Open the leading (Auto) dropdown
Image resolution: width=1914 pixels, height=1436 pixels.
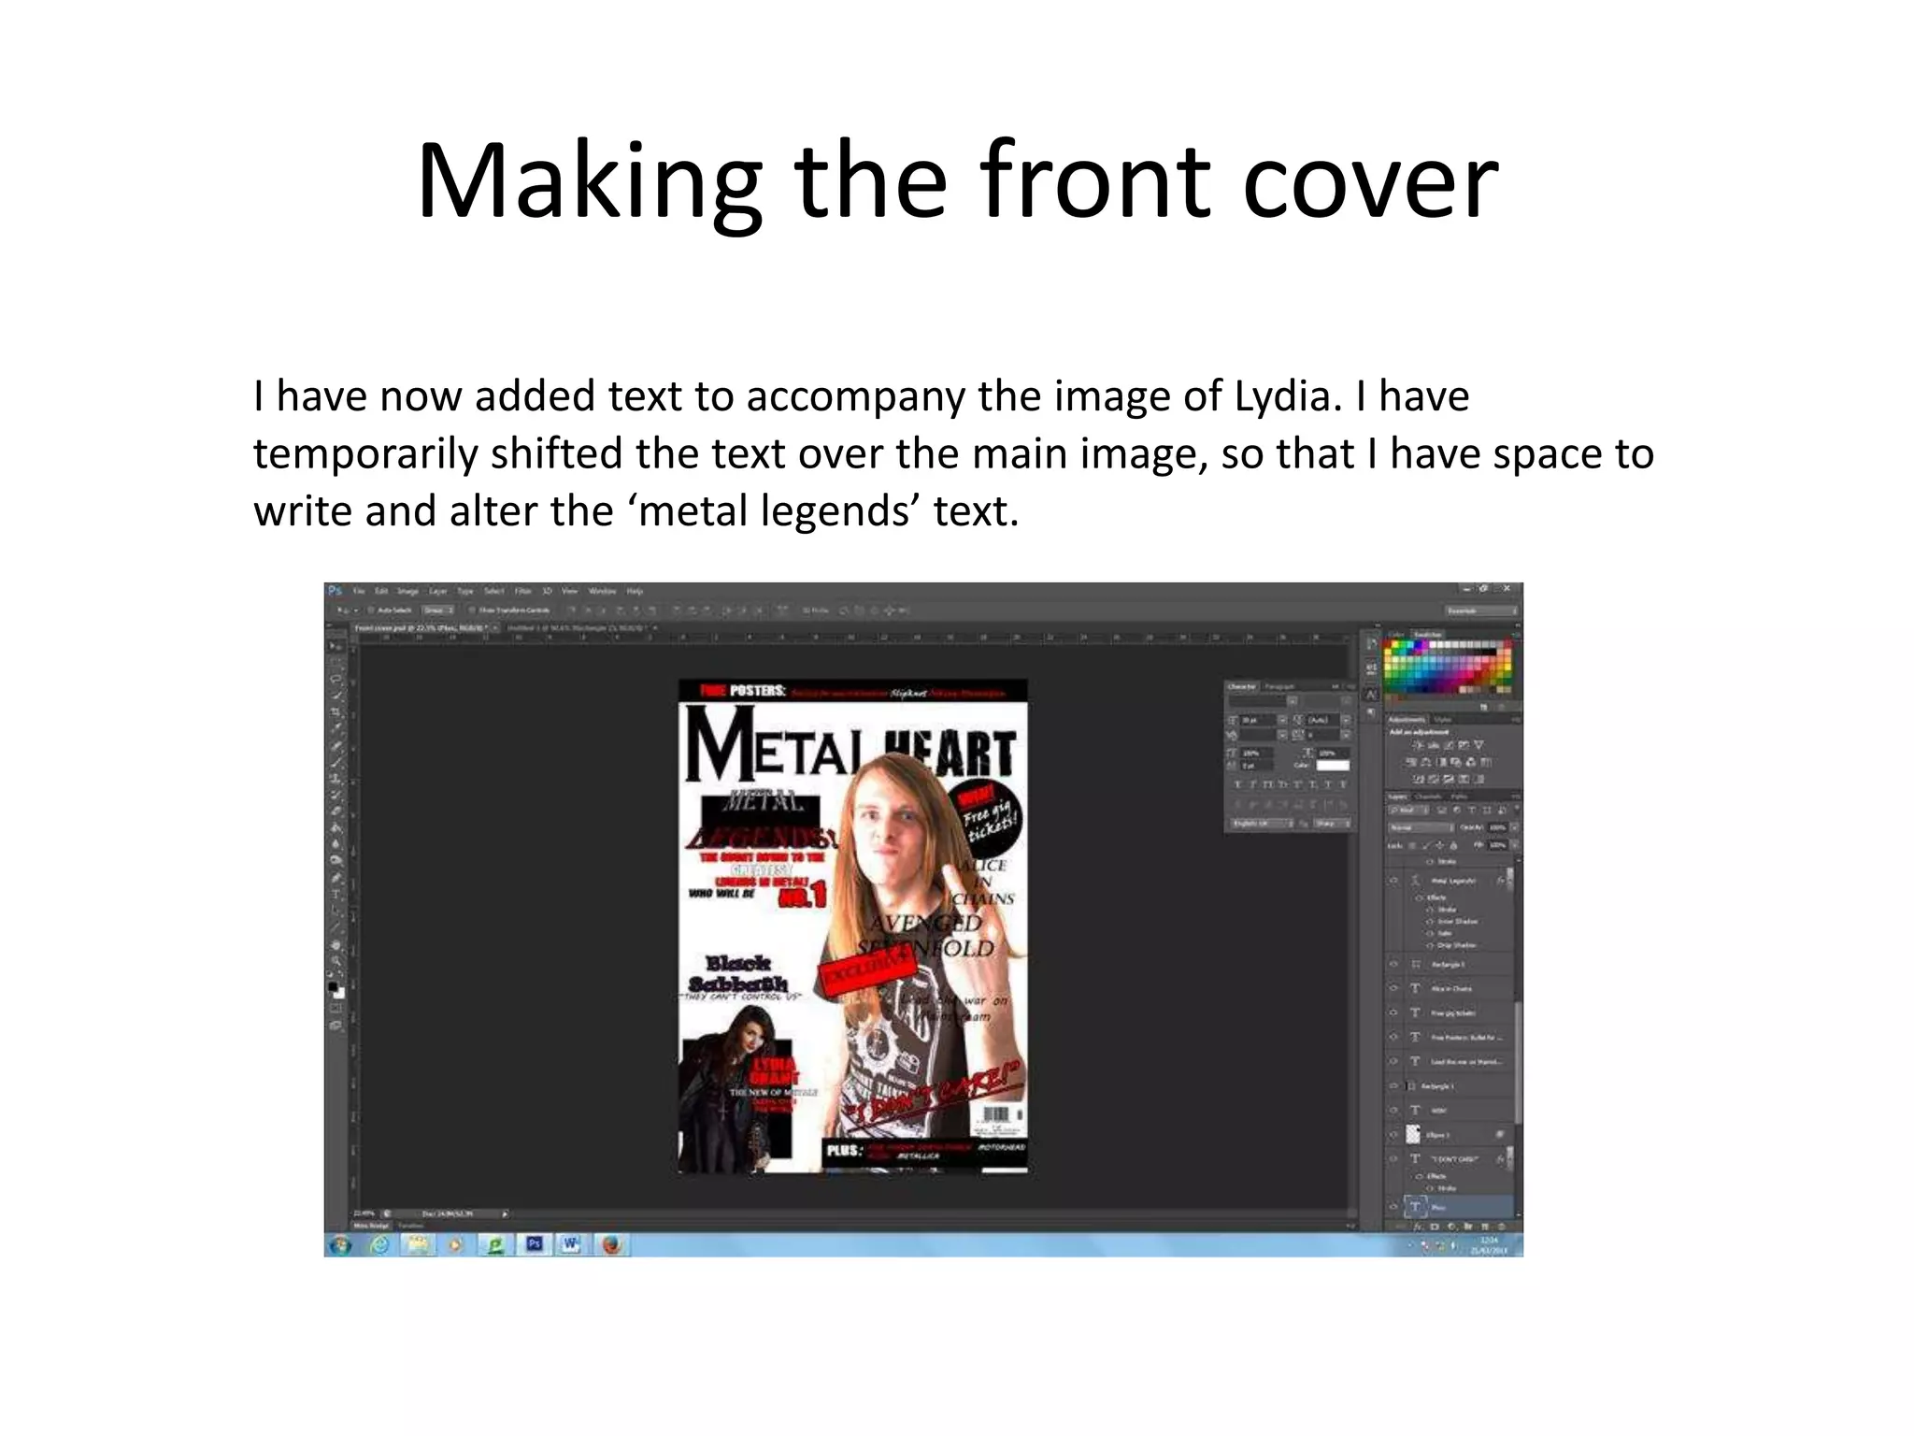click(x=1346, y=720)
